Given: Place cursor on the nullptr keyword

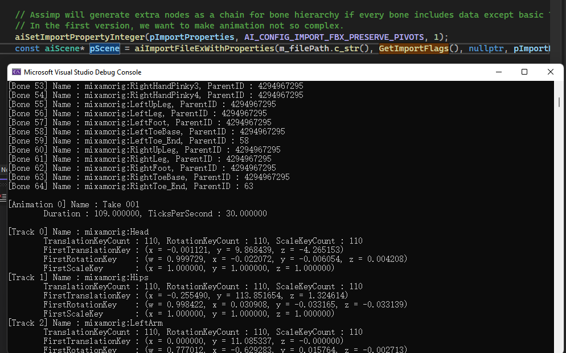Looking at the screenshot, I should [487, 48].
